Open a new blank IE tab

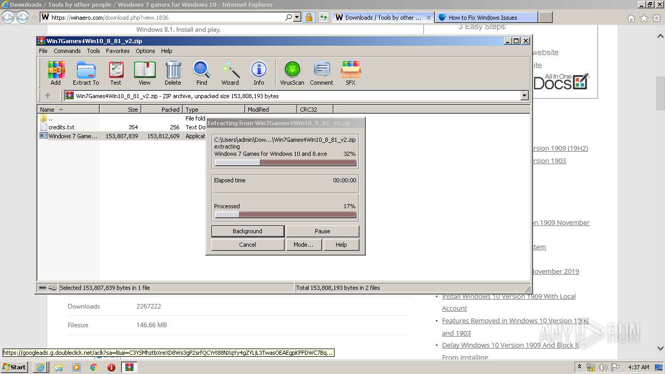(545, 17)
